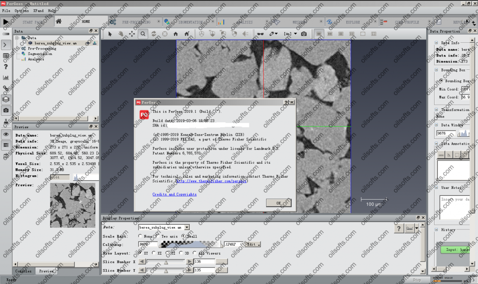Choose All Viewers layout radio
This screenshot has width=478, height=284.
click(195, 253)
